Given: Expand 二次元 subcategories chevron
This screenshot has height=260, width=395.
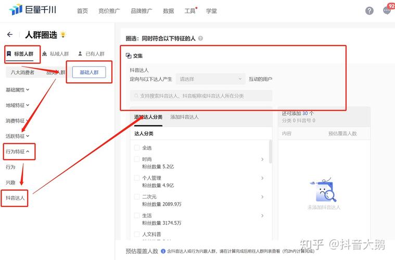Looking at the screenshot, I should click(x=262, y=197).
